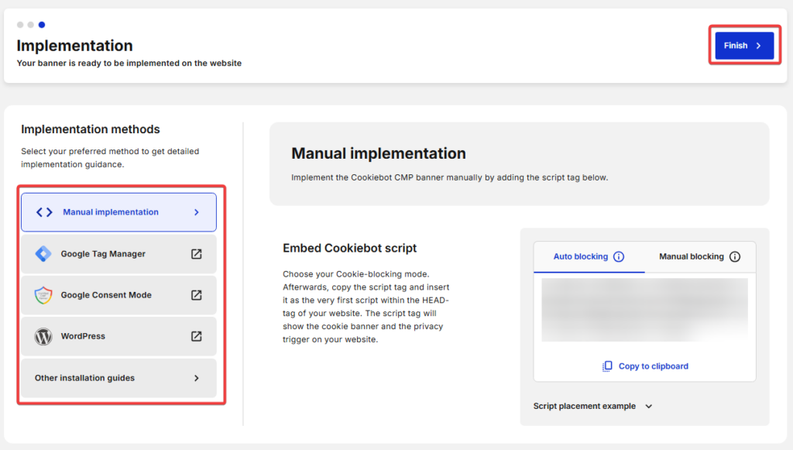Select the Google Consent Mode implementation method

click(118, 295)
